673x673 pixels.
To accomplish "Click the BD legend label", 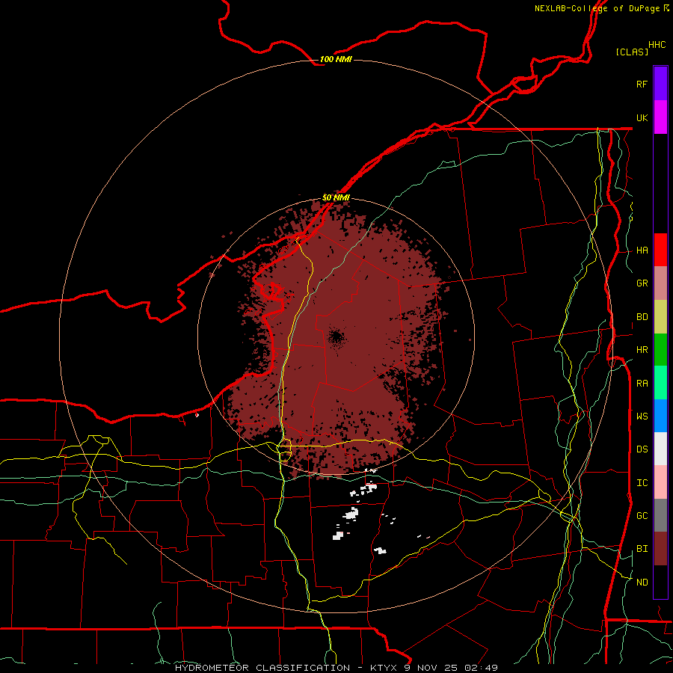I will tap(642, 317).
